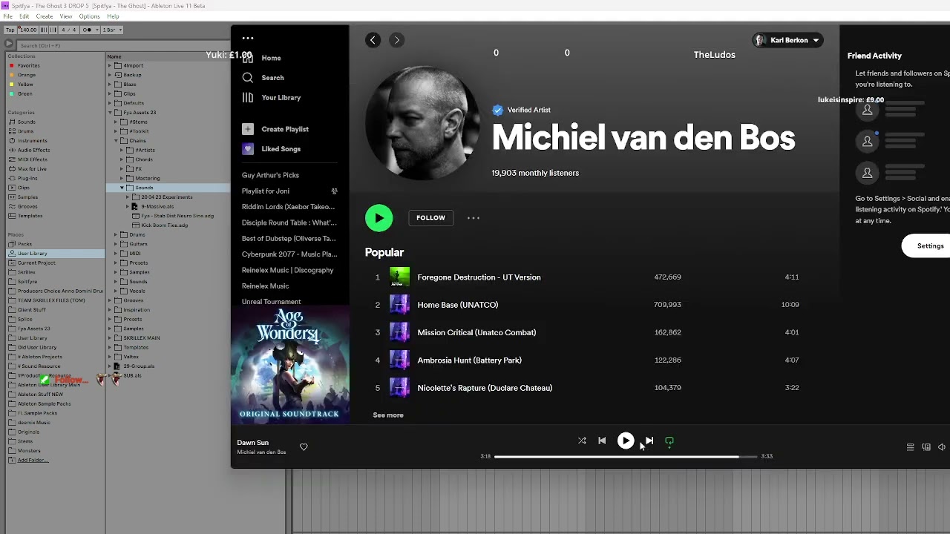950x534 pixels.
Task: Skip to previous track
Action: [602, 441]
